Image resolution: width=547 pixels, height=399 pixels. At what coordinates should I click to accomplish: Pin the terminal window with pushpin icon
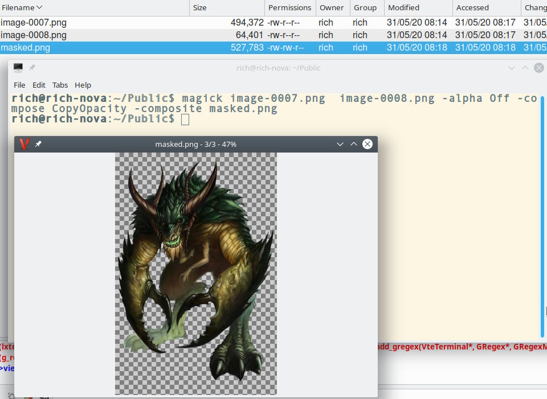click(32, 68)
